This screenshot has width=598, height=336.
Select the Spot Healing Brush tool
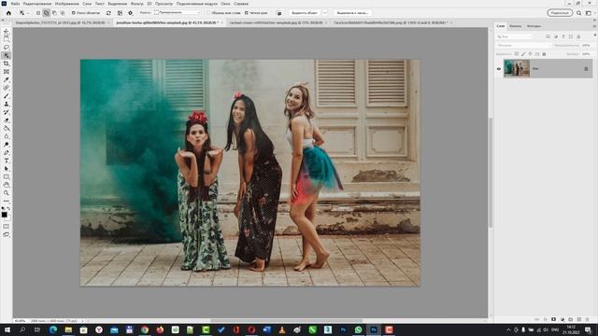[7, 88]
